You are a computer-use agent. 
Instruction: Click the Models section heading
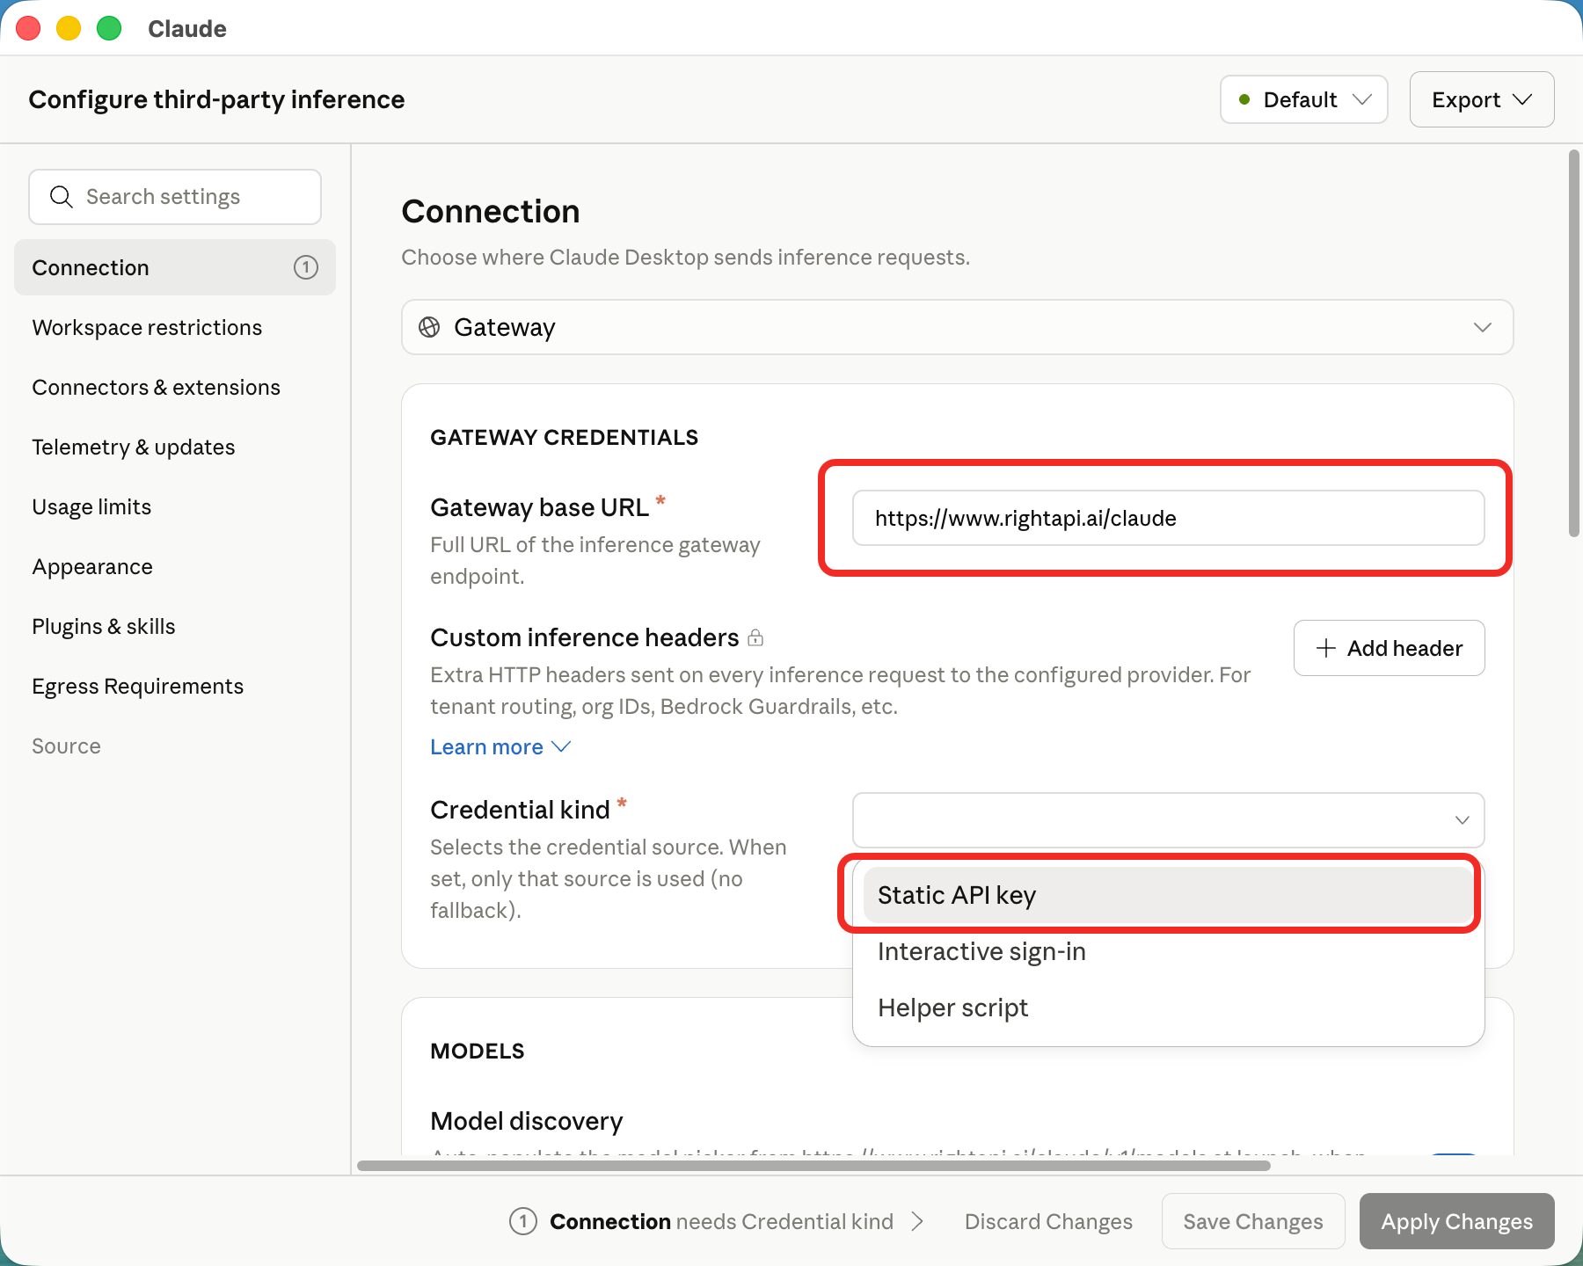(x=477, y=1051)
